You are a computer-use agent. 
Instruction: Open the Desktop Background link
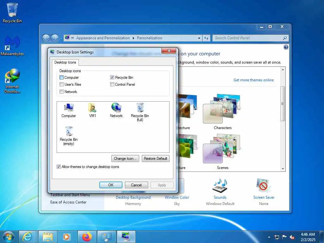pos(133,197)
